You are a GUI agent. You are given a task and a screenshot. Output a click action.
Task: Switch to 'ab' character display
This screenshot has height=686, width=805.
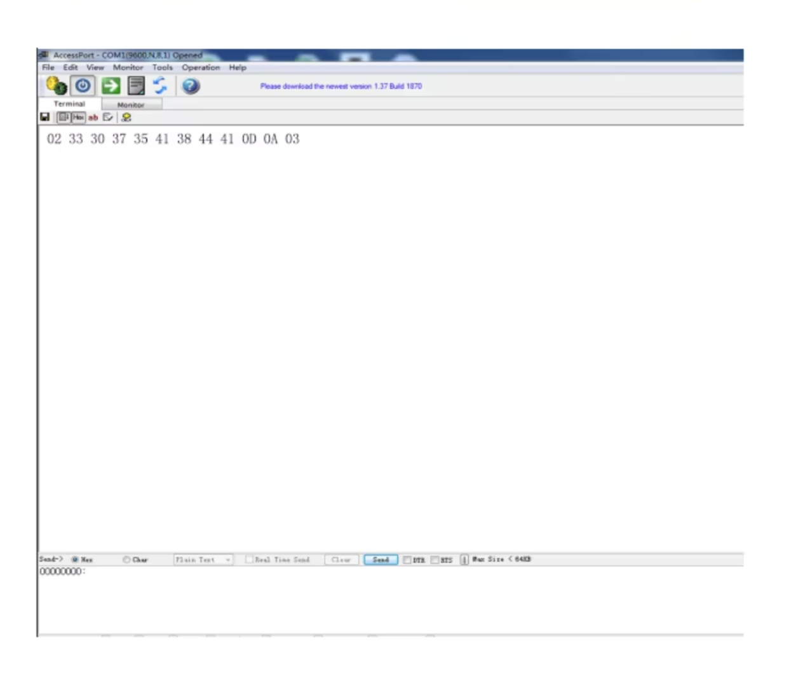coord(93,118)
